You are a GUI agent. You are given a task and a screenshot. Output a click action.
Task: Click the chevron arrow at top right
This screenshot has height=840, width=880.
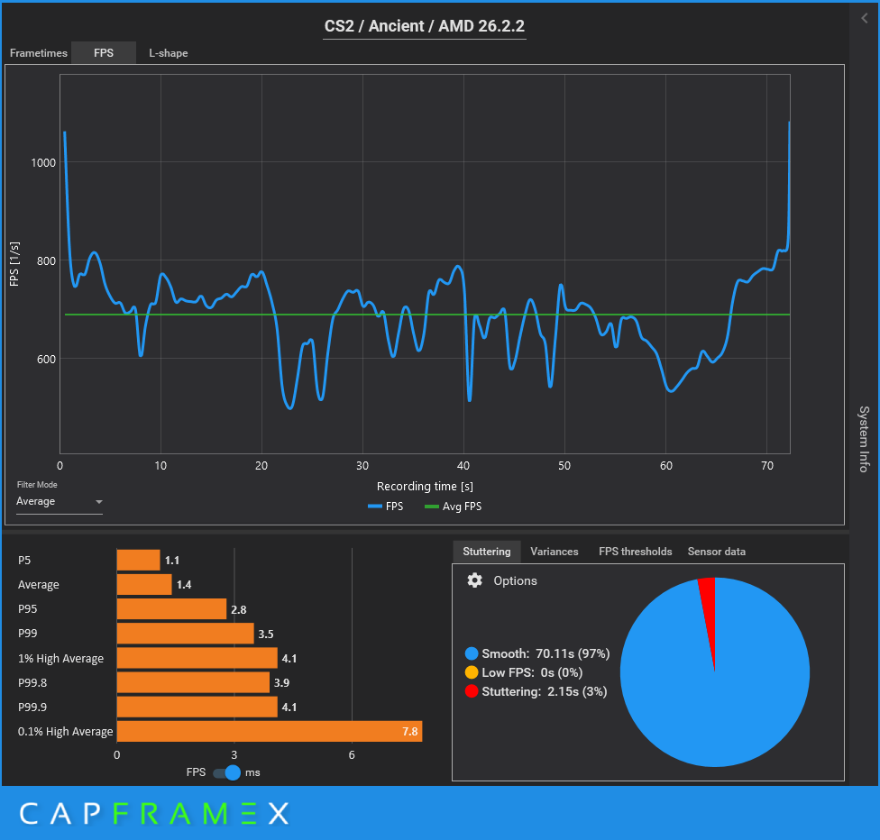click(865, 17)
